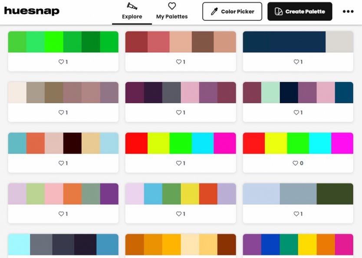
Task: Click the palette icon in Create Palette
Action: pos(279,12)
